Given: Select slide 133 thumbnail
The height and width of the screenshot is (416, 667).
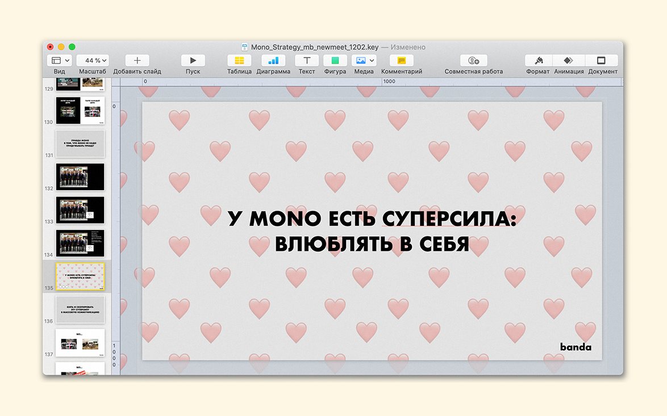Looking at the screenshot, I should point(80,210).
